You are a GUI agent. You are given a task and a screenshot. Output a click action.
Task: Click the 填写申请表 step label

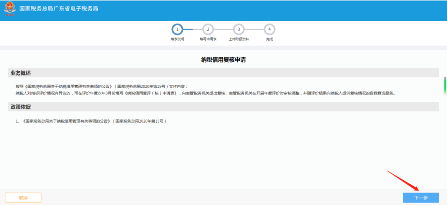208,39
